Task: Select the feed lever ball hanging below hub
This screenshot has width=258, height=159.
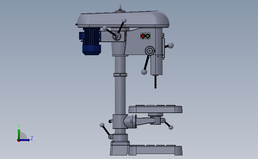Action: click(x=144, y=72)
